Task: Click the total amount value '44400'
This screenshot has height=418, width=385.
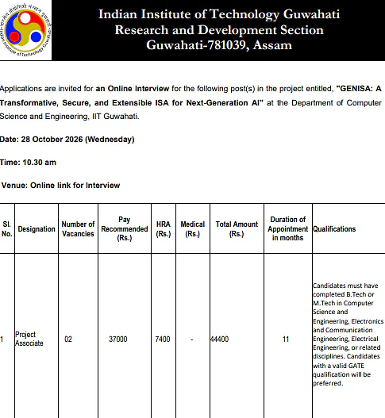Action: click(219, 339)
